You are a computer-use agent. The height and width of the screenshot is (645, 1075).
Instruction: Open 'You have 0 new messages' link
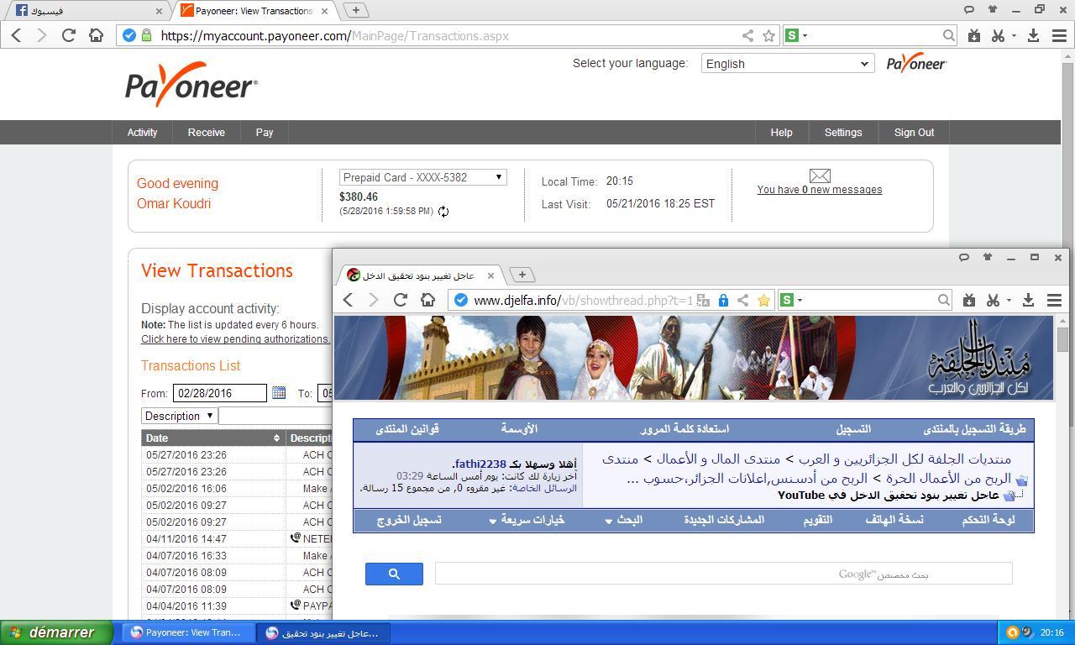[x=820, y=190]
